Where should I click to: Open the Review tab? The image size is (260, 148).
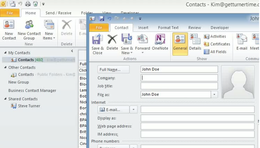pyautogui.click(x=194, y=28)
